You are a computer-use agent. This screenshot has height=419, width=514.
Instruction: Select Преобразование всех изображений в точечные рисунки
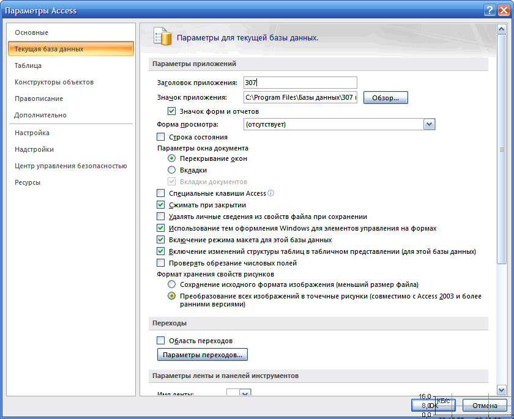tap(171, 296)
